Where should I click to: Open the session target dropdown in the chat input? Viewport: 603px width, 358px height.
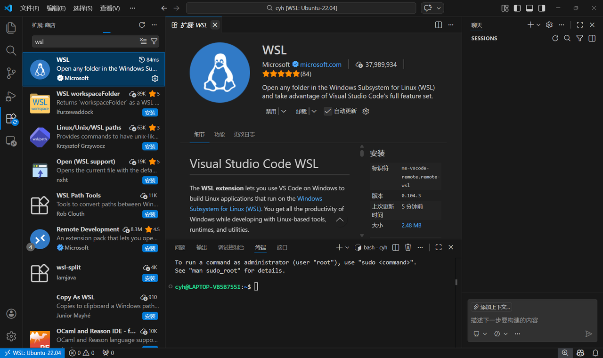481,334
